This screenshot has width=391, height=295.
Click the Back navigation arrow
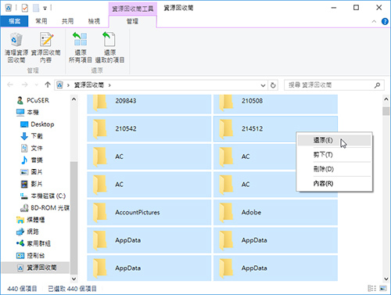tap(10, 85)
